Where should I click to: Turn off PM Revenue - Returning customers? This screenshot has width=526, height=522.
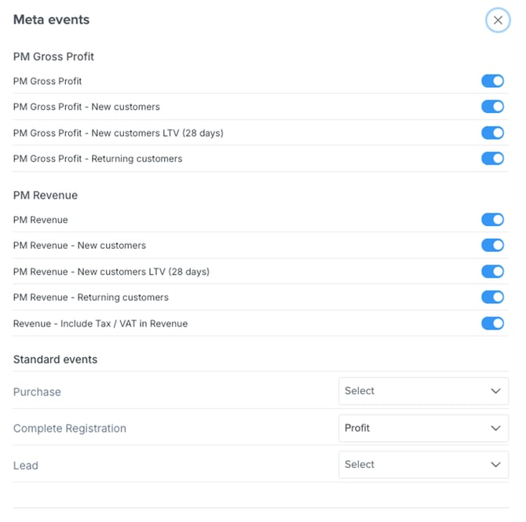(492, 298)
